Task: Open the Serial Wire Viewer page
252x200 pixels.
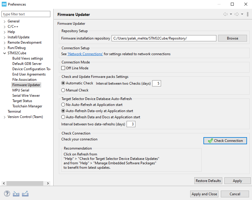Action: pyautogui.click(x=26, y=96)
